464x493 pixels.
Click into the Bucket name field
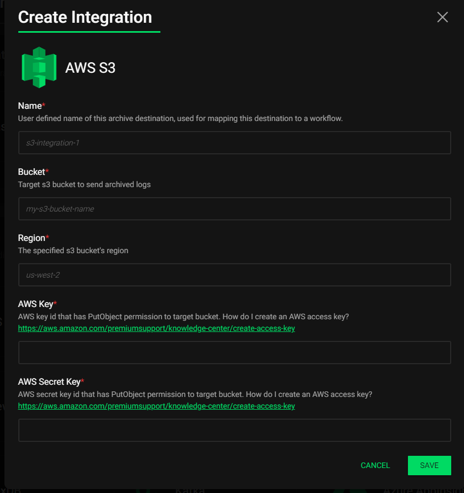click(x=235, y=209)
